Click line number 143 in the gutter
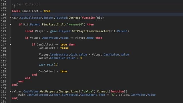Viewport: 183px width, 103px height. click(3, 31)
